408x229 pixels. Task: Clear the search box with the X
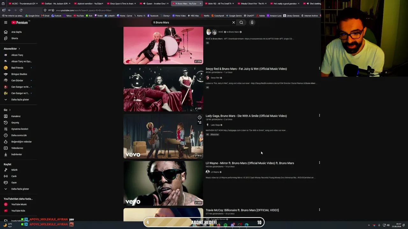point(233,23)
